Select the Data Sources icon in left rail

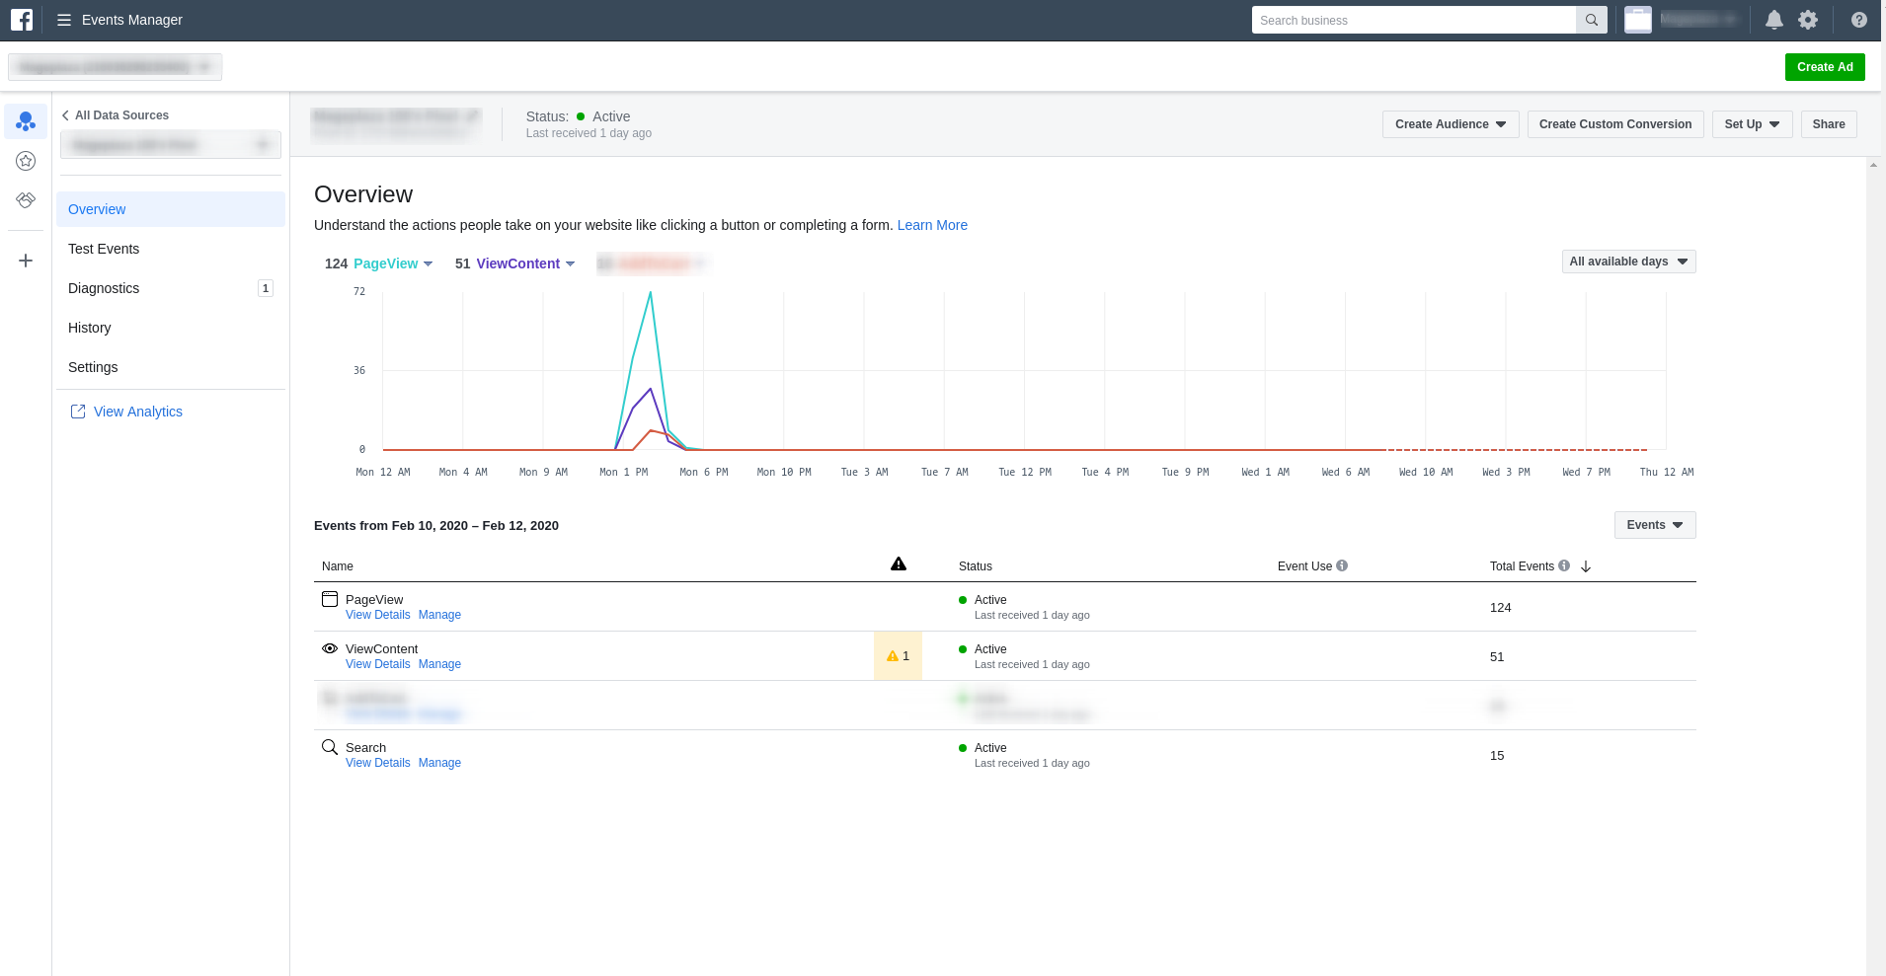click(x=26, y=121)
